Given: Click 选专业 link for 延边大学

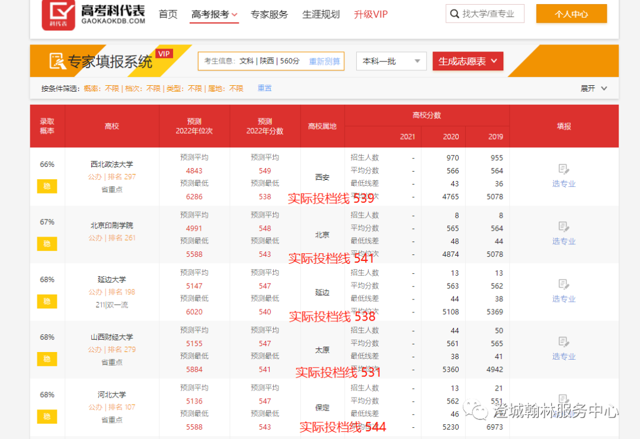Looking at the screenshot, I should tap(564, 299).
